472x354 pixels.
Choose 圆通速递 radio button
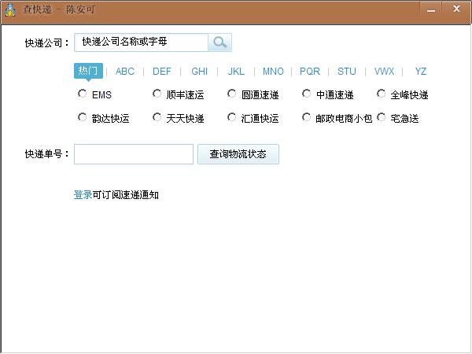click(231, 94)
